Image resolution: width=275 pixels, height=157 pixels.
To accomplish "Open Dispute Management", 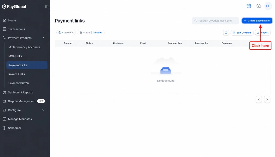I will point(21,101).
